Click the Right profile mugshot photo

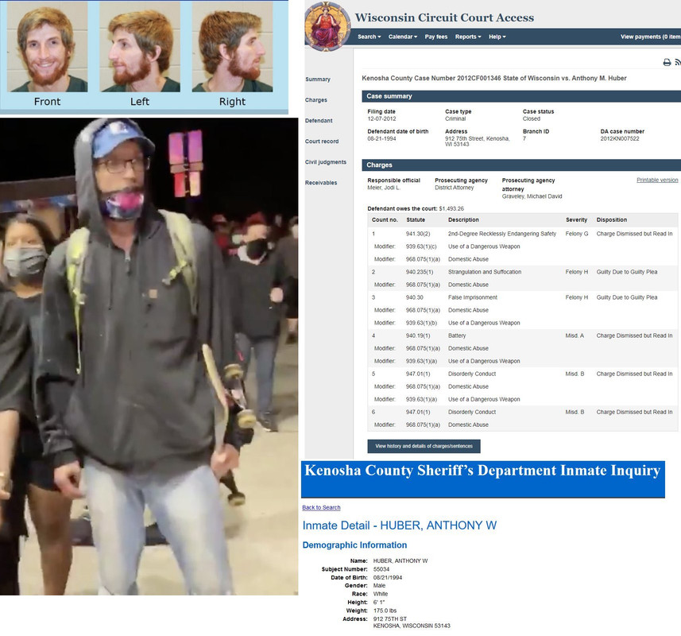(232, 48)
